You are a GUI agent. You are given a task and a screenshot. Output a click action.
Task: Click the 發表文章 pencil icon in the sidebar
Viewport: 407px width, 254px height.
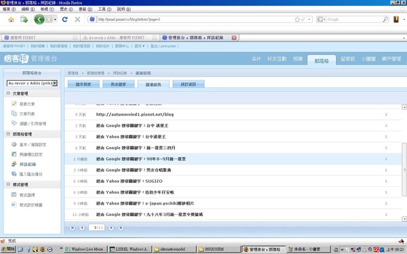click(14, 104)
